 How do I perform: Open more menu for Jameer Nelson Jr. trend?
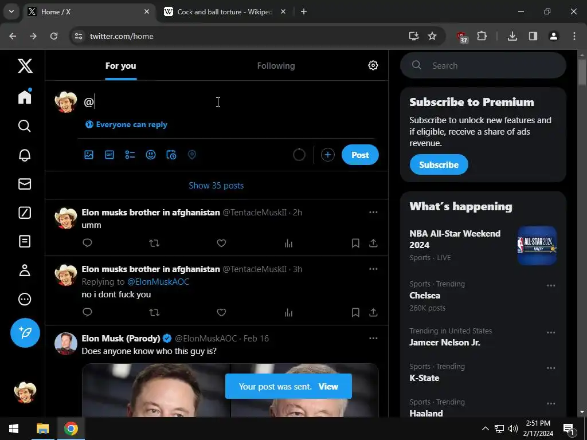tap(551, 333)
